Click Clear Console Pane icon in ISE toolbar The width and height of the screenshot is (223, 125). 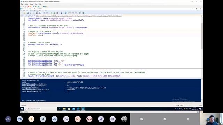[40, 13]
